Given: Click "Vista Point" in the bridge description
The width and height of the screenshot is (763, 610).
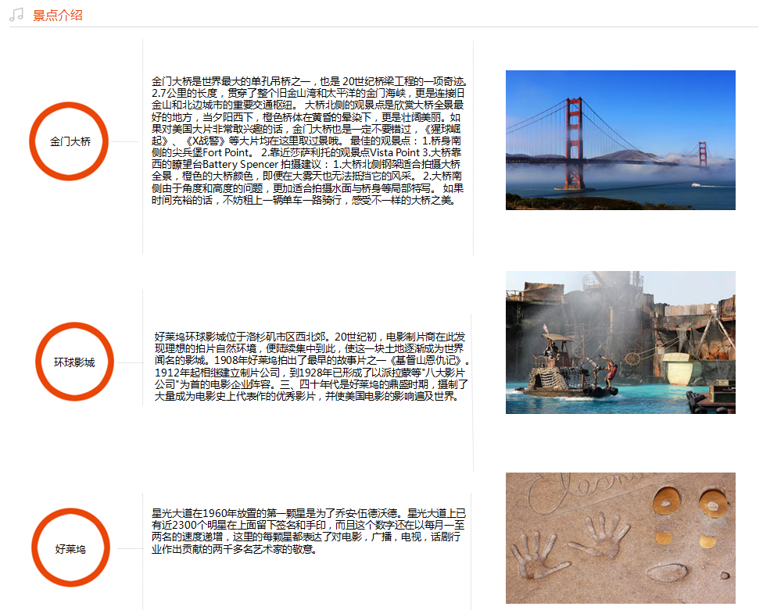Looking at the screenshot, I should coord(396,153).
